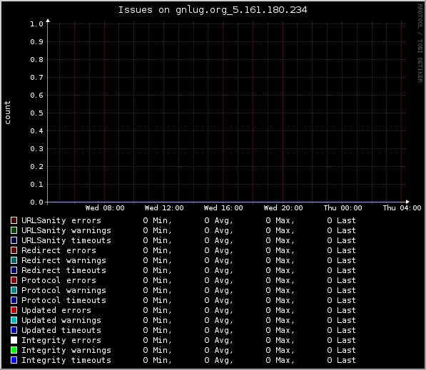Click the blue Integrity timeouts swatch

[x=14, y=360]
